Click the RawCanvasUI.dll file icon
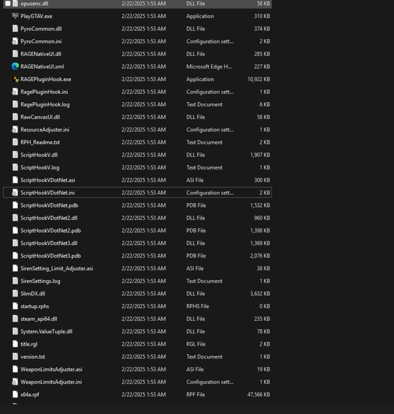The height and width of the screenshot is (414, 394). (x=15, y=117)
